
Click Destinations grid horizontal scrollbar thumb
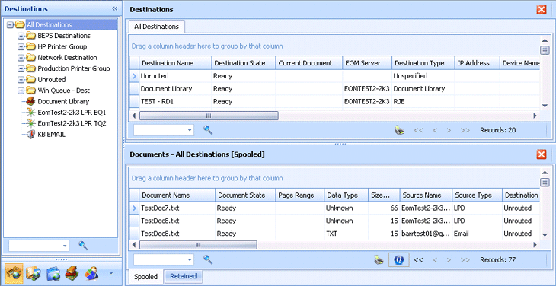pos(209,116)
